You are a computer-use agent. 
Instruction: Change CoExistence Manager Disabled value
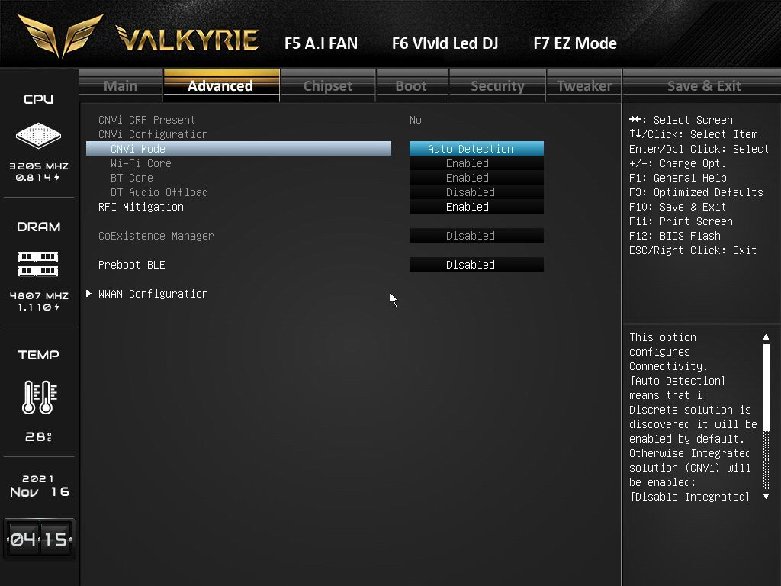click(x=477, y=235)
